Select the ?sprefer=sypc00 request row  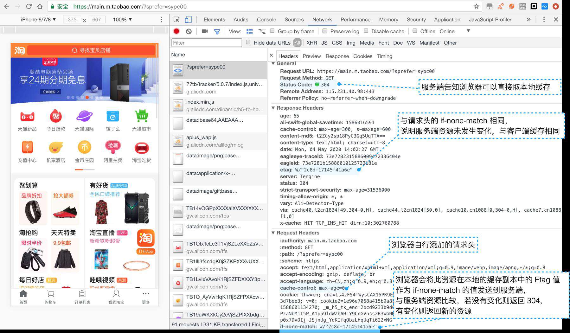(219, 70)
